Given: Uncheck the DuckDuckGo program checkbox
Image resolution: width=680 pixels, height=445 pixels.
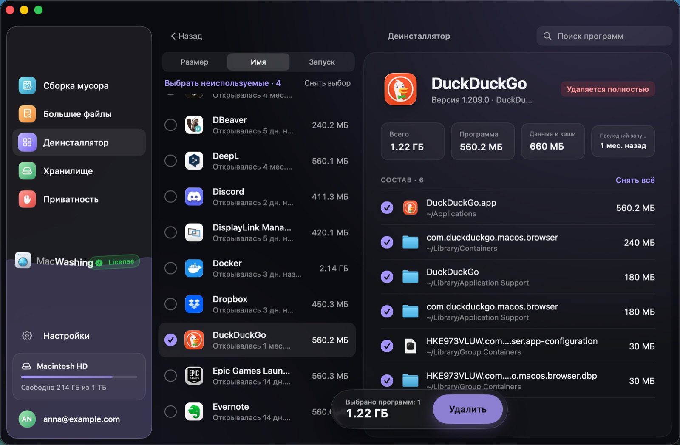Looking at the screenshot, I should tap(170, 340).
